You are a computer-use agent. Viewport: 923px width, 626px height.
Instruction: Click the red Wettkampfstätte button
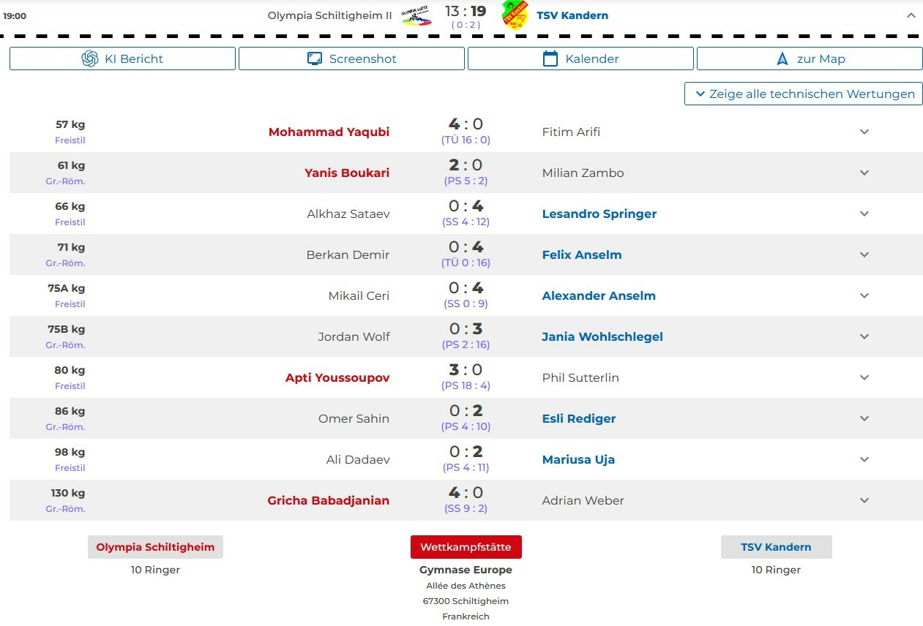[x=466, y=547]
